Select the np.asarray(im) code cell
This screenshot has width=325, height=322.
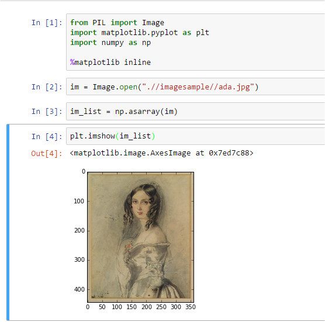pos(195,111)
